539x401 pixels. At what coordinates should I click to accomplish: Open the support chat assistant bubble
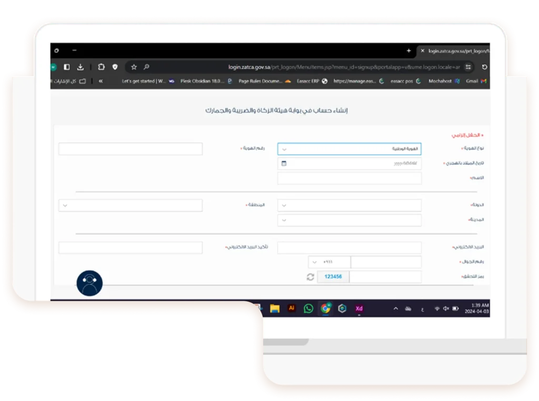[89, 283]
